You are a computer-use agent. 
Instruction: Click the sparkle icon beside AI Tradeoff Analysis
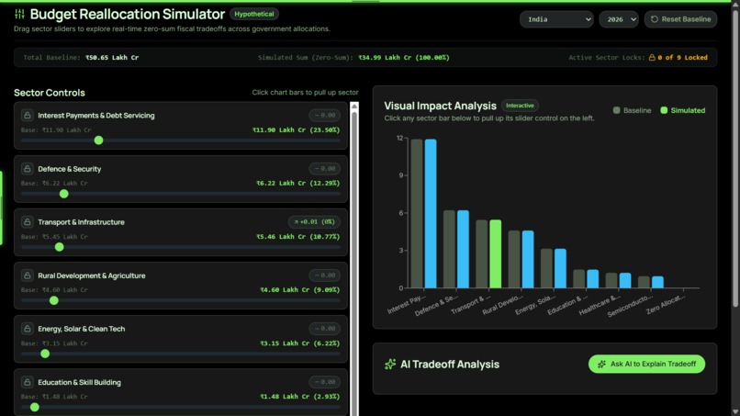[390, 364]
